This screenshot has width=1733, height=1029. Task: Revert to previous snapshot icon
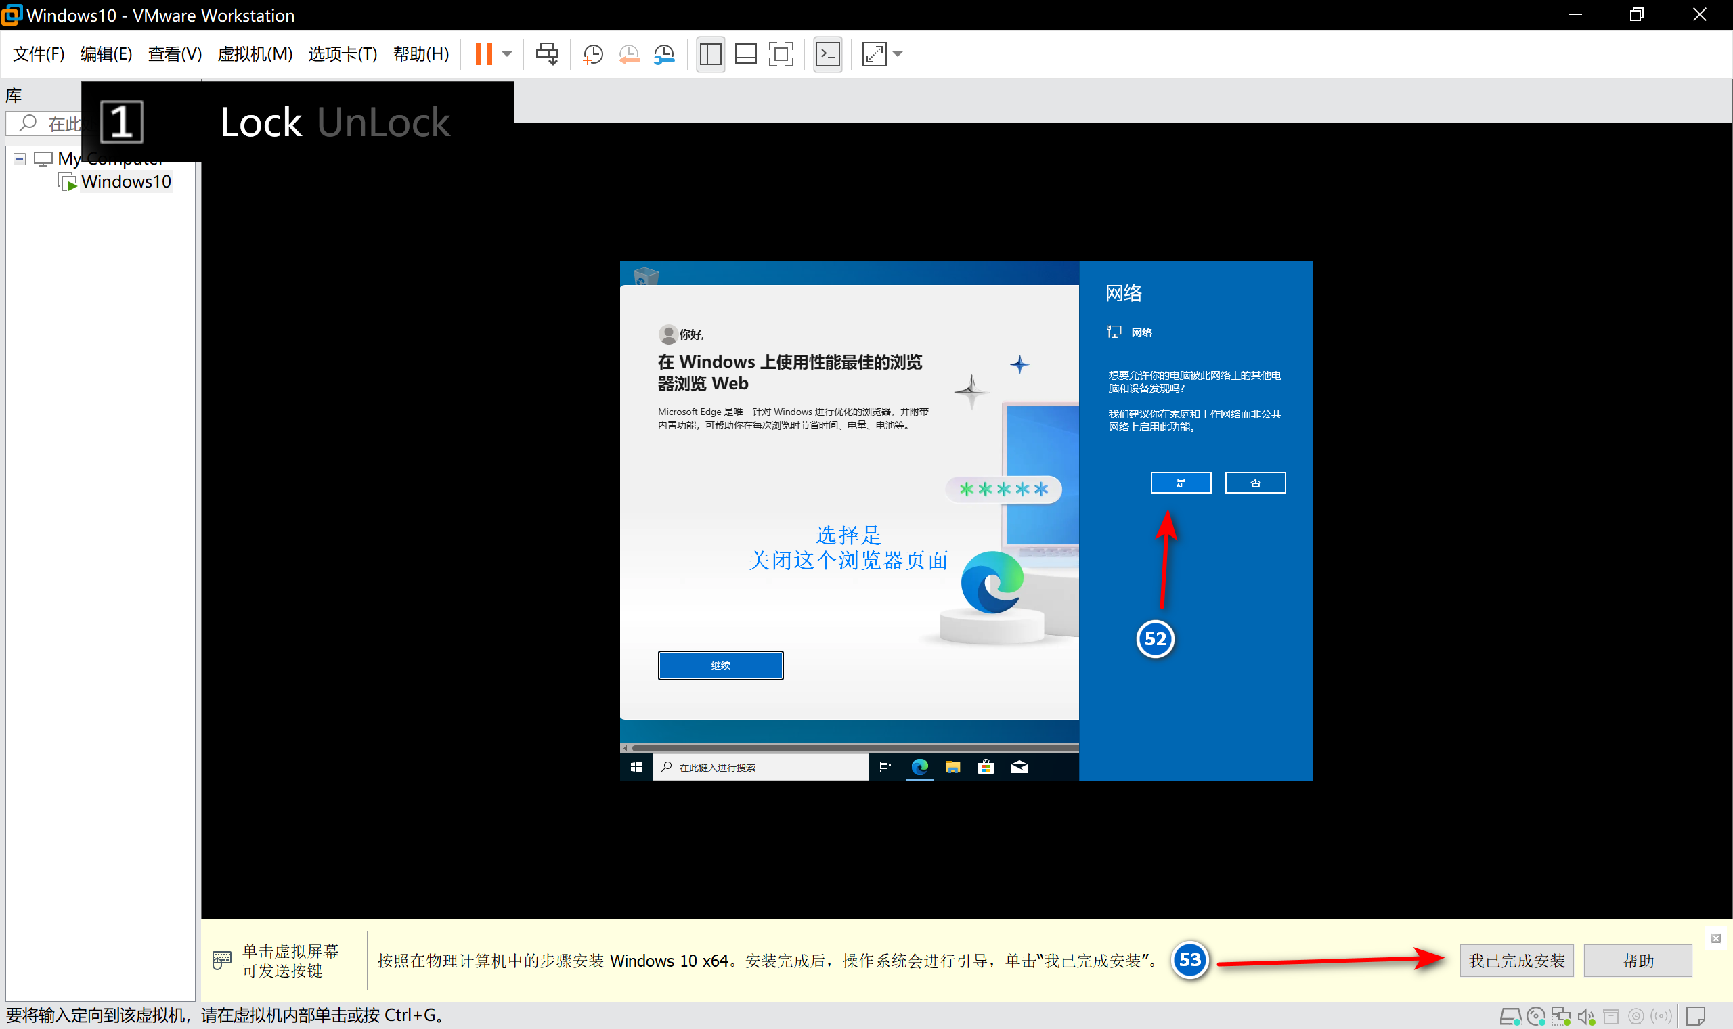coord(629,54)
